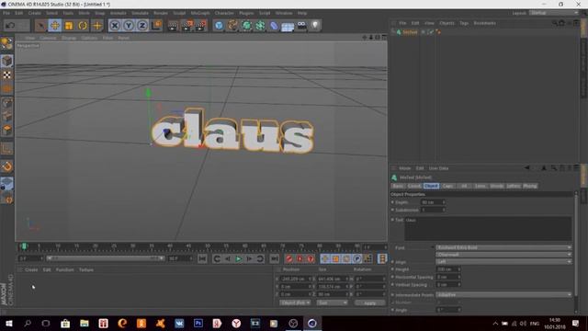
Task: Open the Object (Rel) coordinate dropdown
Action: 295,302
